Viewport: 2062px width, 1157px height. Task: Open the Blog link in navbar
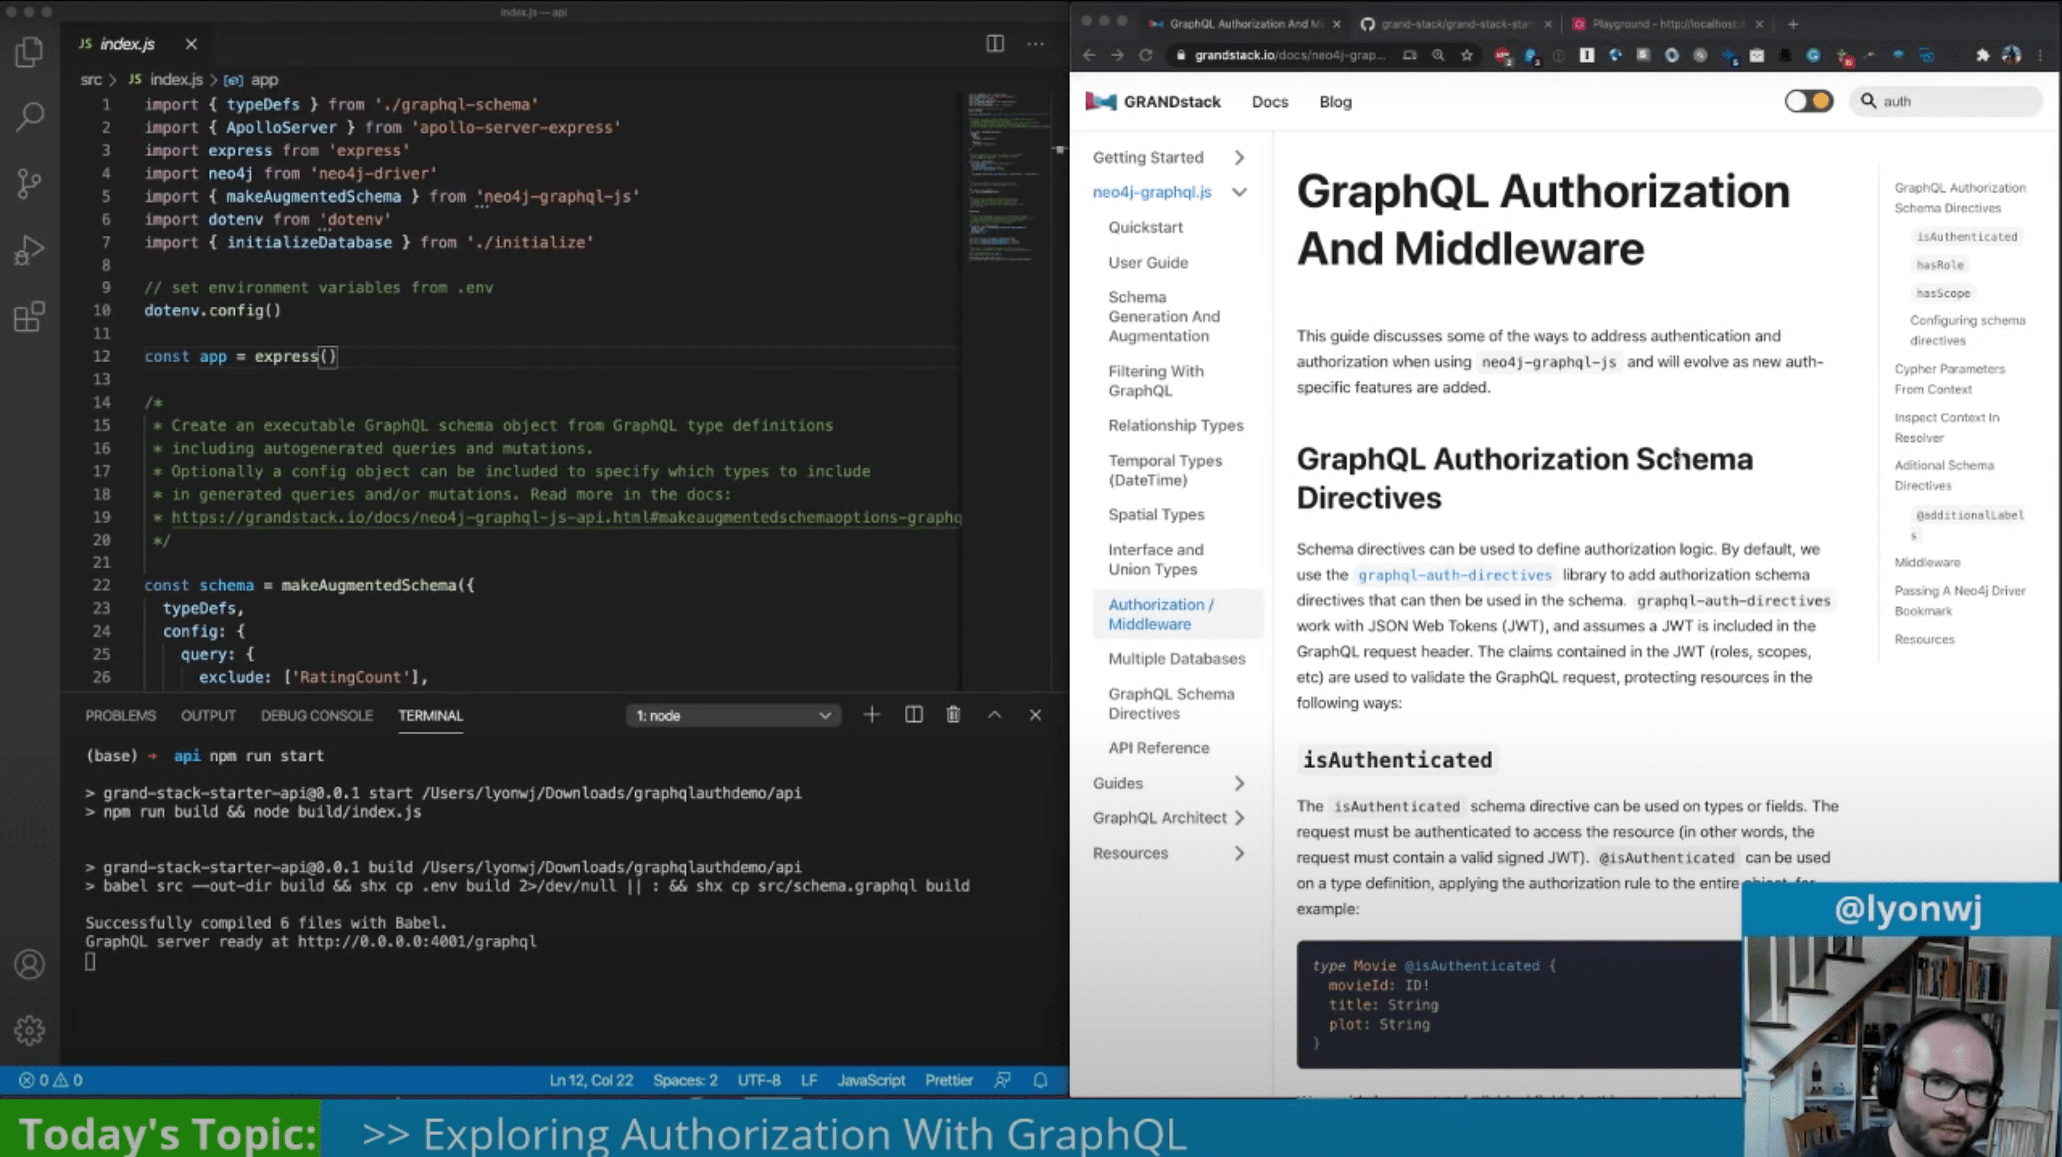(x=1334, y=102)
